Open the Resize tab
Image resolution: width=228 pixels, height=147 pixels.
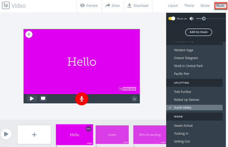tap(205, 6)
